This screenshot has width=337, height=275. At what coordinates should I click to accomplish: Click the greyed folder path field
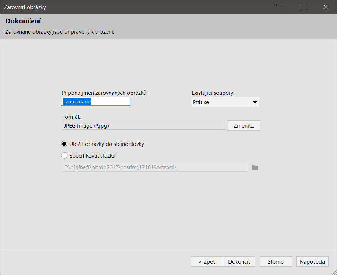tap(155, 167)
